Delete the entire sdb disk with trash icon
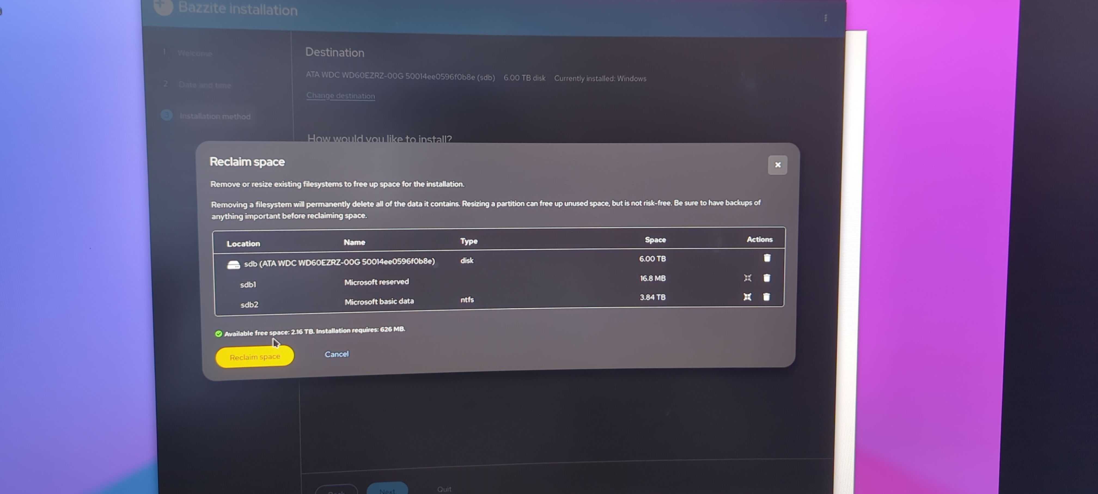The width and height of the screenshot is (1098, 494). [x=767, y=258]
